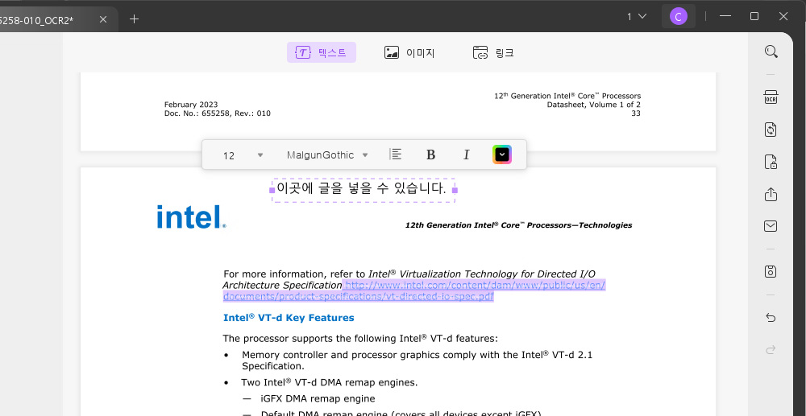Click the February 2023 footer text

tap(191, 105)
